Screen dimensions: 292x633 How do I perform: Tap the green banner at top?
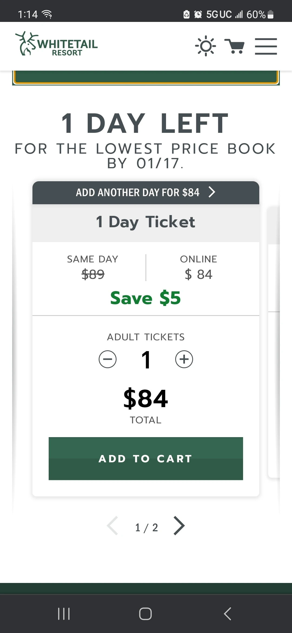click(146, 77)
